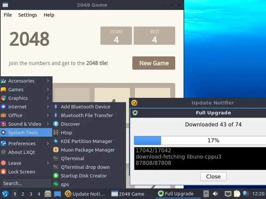Open the File menu in 2048 Game
266x199 pixels.
8,15
